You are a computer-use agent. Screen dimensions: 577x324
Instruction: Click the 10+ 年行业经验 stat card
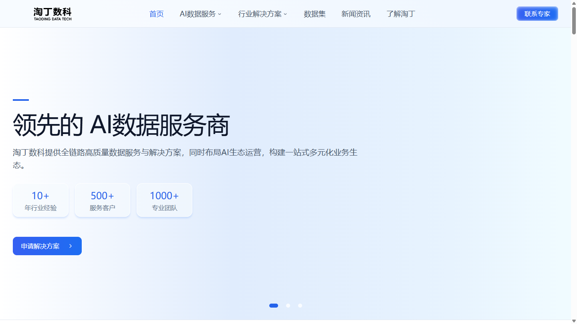coord(40,200)
